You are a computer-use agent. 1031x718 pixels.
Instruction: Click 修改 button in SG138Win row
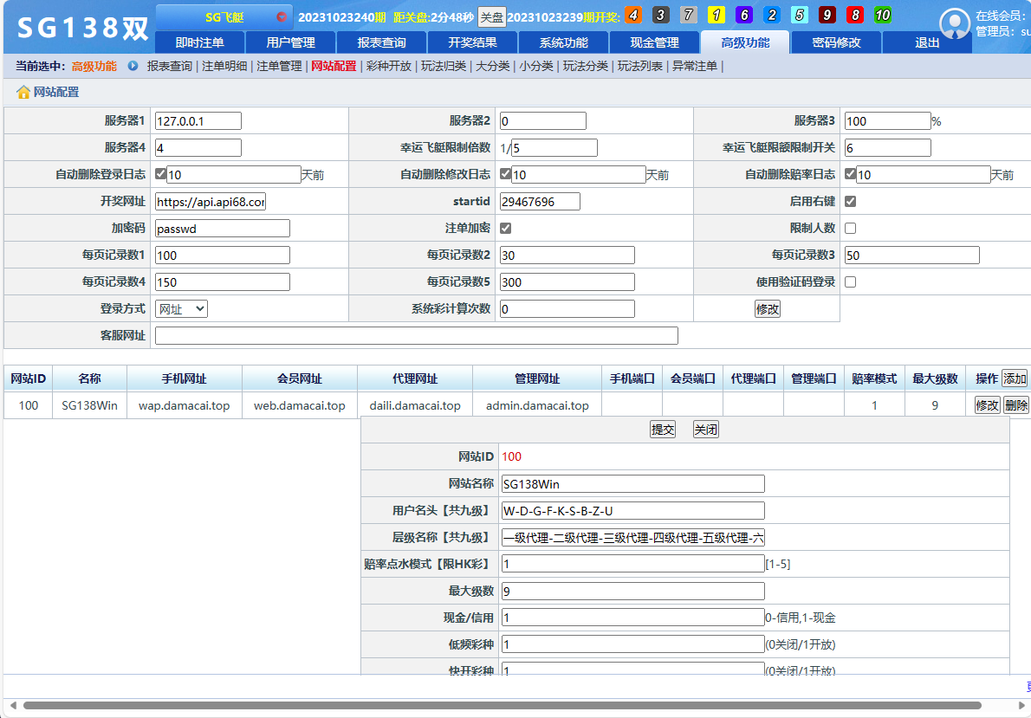click(x=987, y=405)
